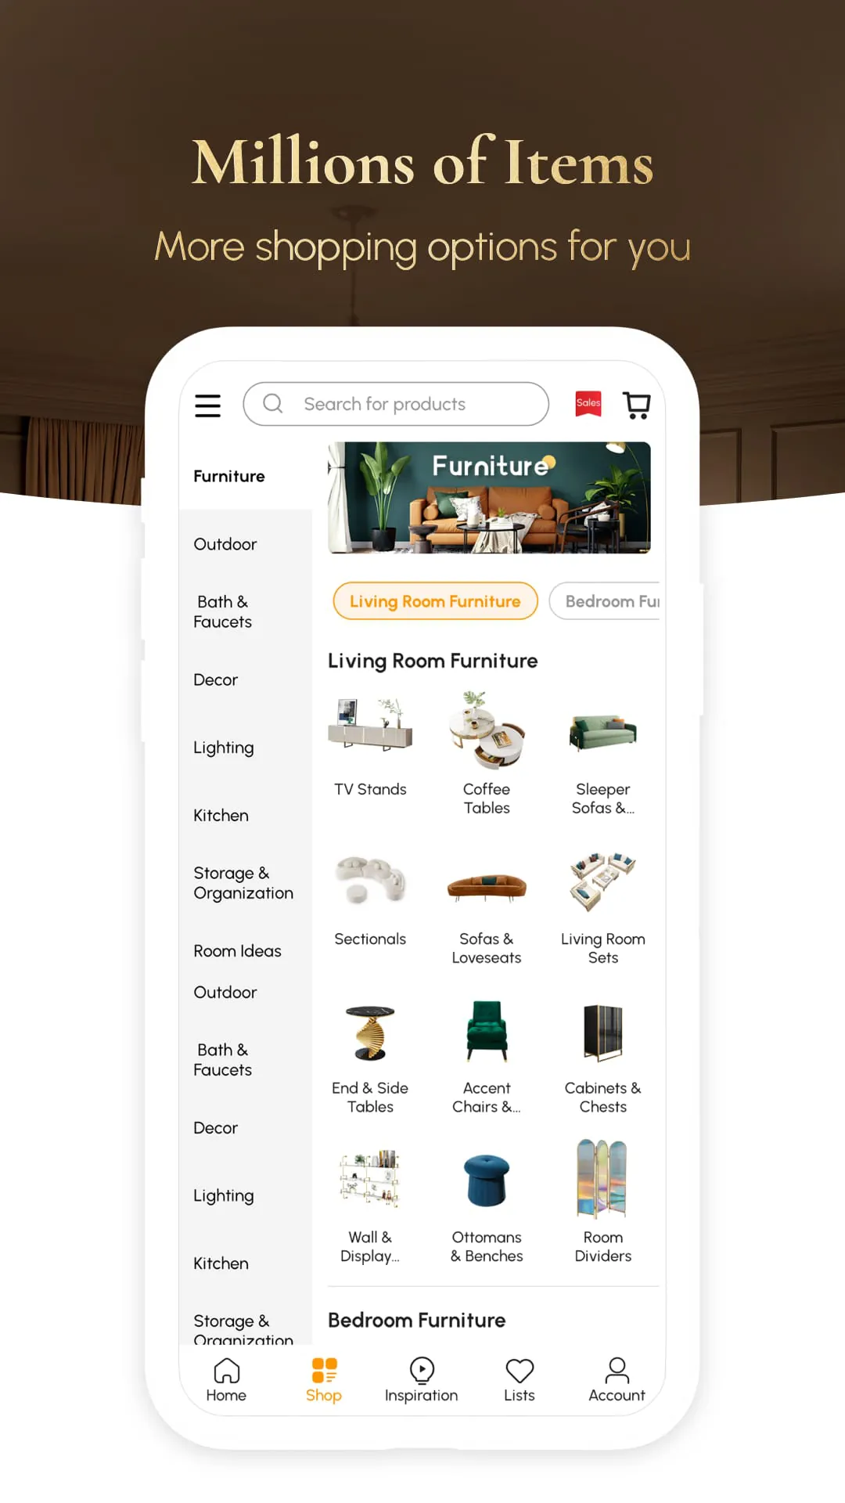
Task: Open the shopping cart icon
Action: click(637, 405)
